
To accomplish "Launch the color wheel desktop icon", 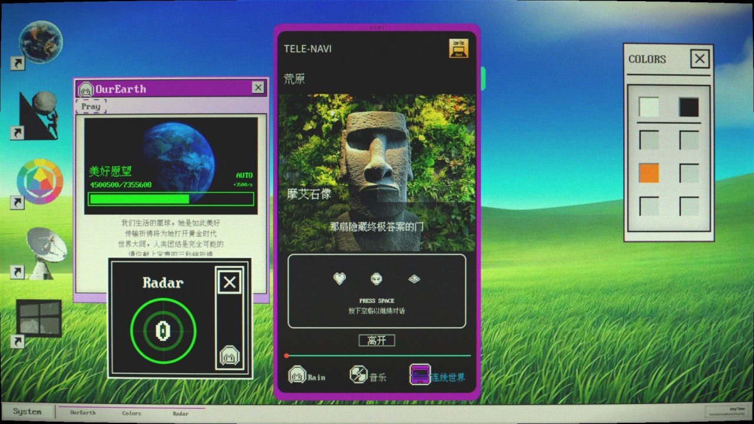I will pos(39,182).
